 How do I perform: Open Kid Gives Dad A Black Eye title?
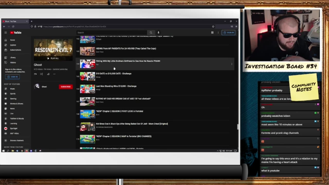click(x=132, y=124)
